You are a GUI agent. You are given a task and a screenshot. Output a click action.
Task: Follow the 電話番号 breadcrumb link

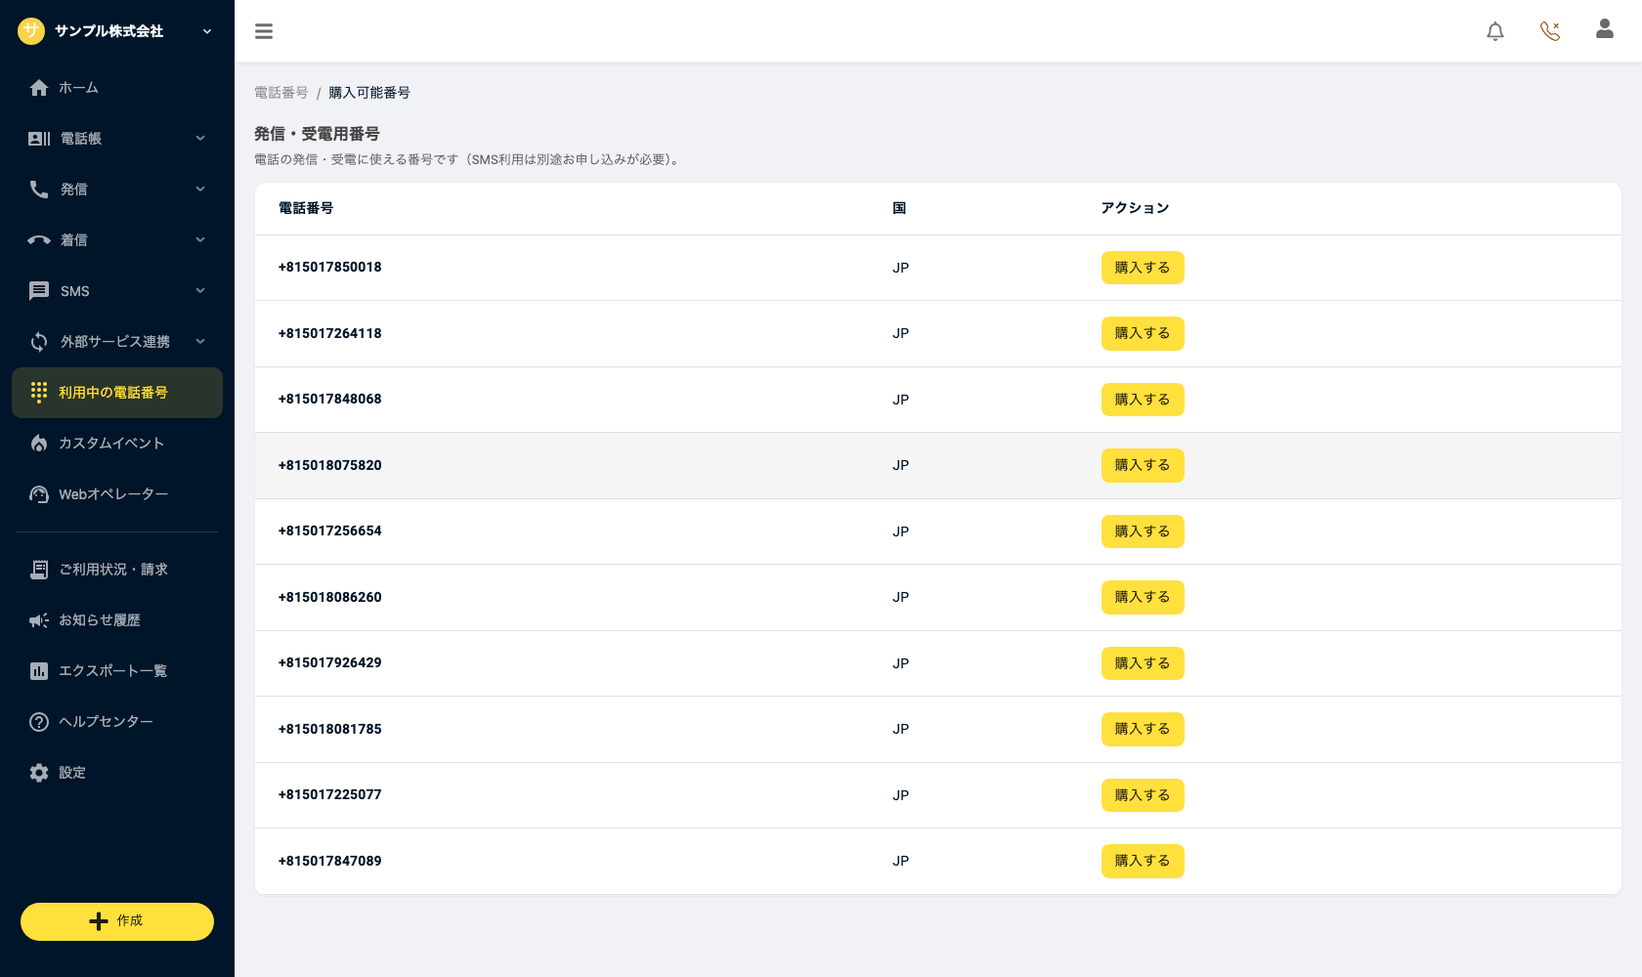click(281, 93)
